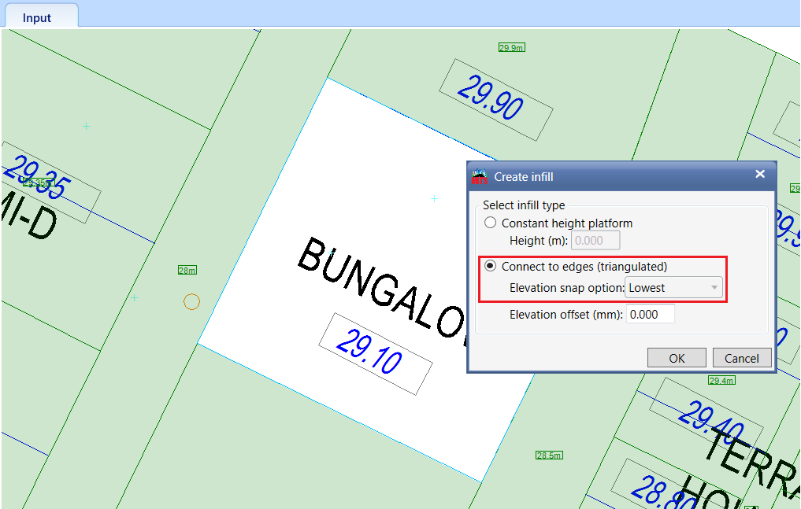Click the 29.4m contour label
The image size is (801, 509).
pos(721,381)
